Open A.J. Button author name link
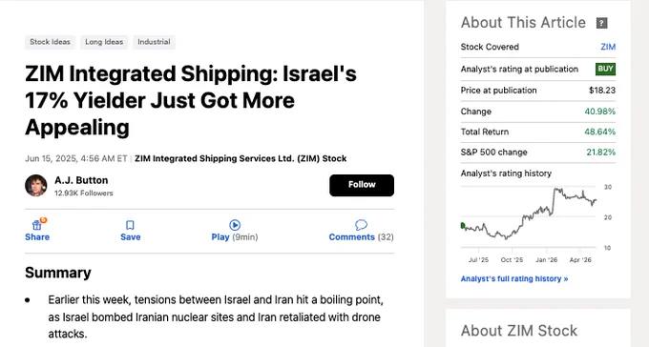649x347 pixels. [x=81, y=180]
